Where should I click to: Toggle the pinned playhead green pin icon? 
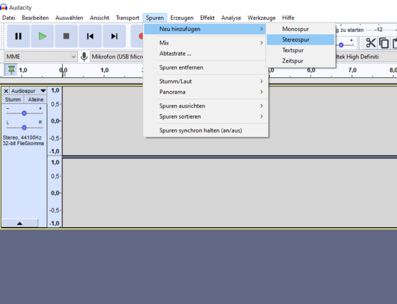click(x=11, y=70)
